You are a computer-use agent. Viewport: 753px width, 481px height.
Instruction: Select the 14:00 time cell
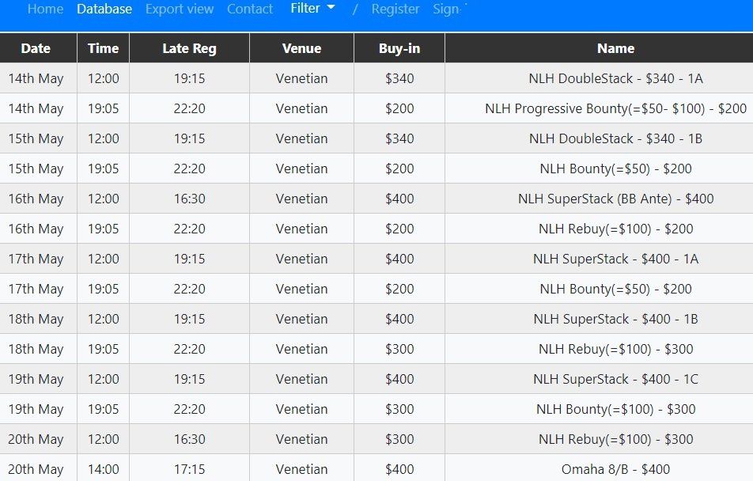(104, 469)
